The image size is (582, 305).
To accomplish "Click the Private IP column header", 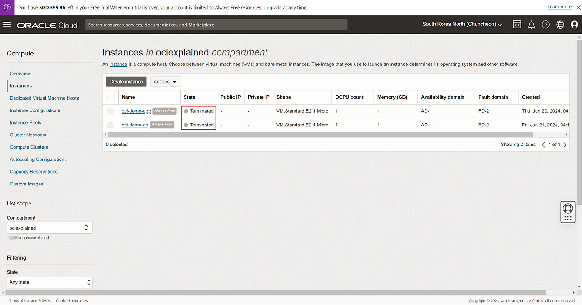I will [259, 97].
